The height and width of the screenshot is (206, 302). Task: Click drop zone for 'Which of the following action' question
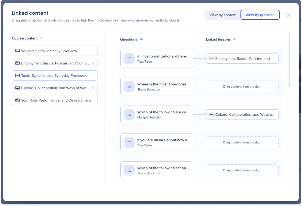242,170
